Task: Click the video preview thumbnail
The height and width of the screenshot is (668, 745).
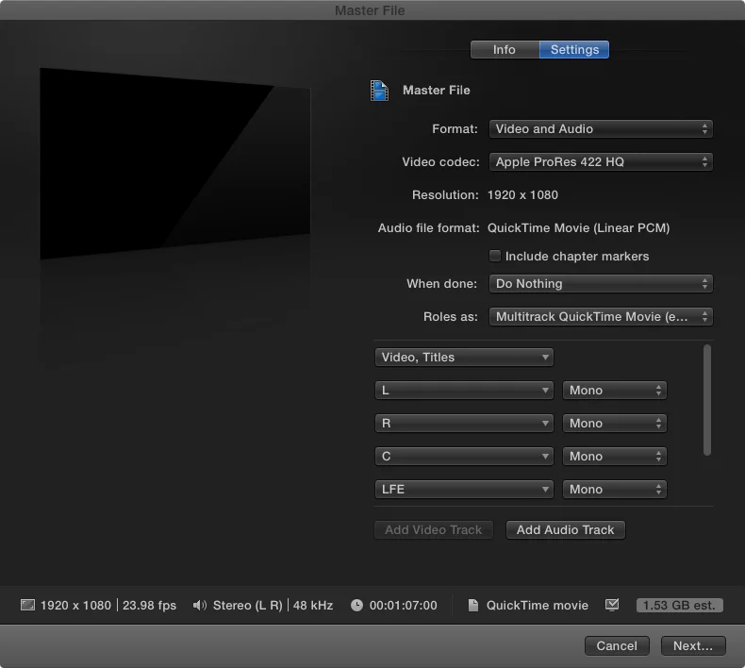Action: [174, 163]
